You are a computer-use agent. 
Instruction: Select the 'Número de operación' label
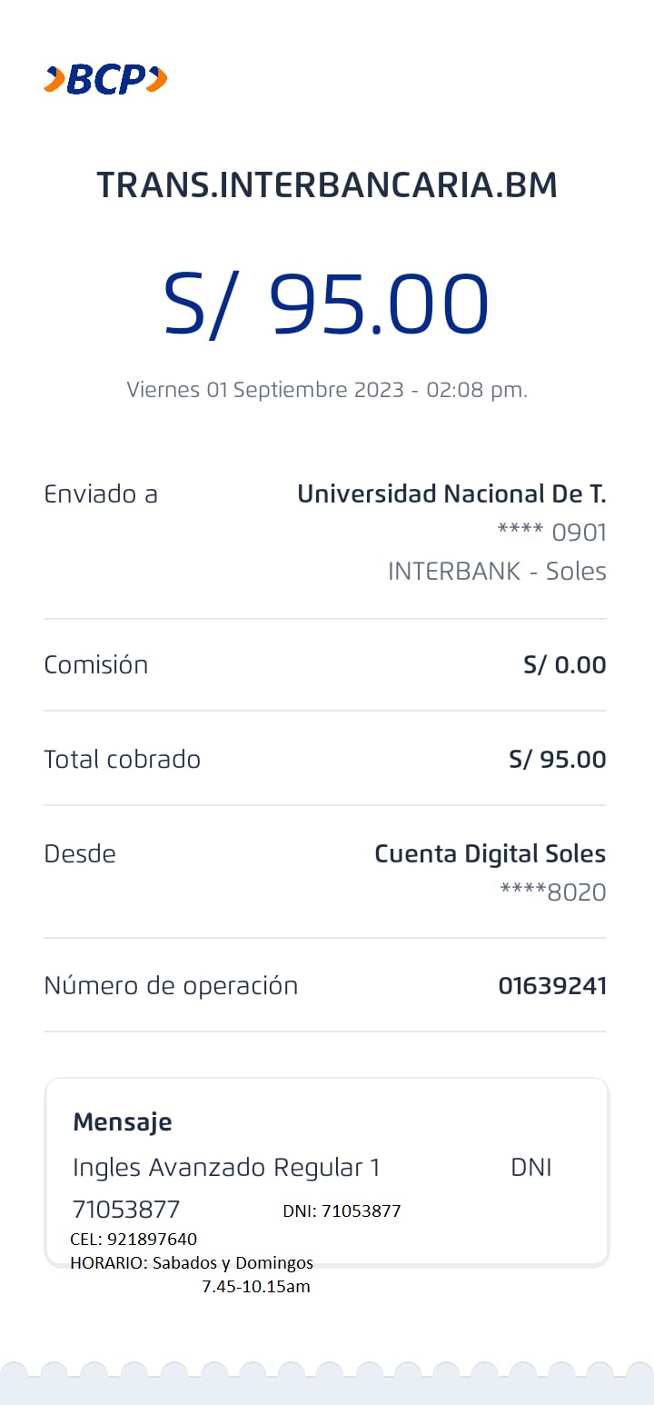click(x=171, y=986)
